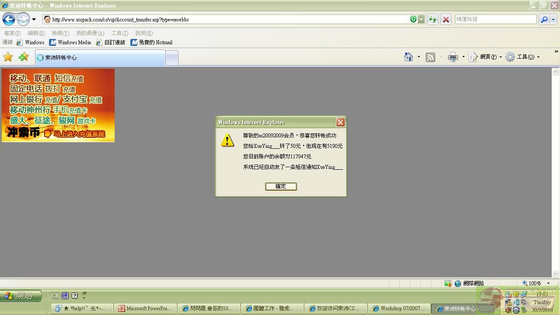Viewport: 560px width, 315px height.
Task: Click the Add to Favorites icon
Action: pos(24,57)
